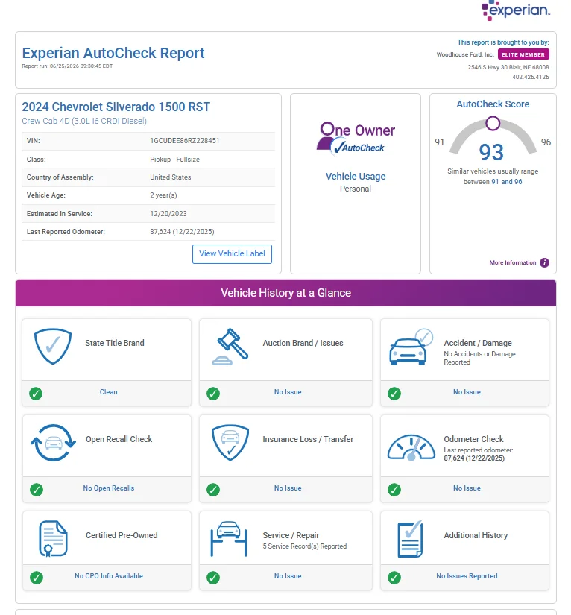Click green checkmark under Insurance Loss / Transfer
This screenshot has height=615, width=571.
[213, 490]
